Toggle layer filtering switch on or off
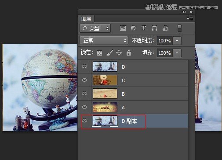222x160 pixels. click(179, 28)
